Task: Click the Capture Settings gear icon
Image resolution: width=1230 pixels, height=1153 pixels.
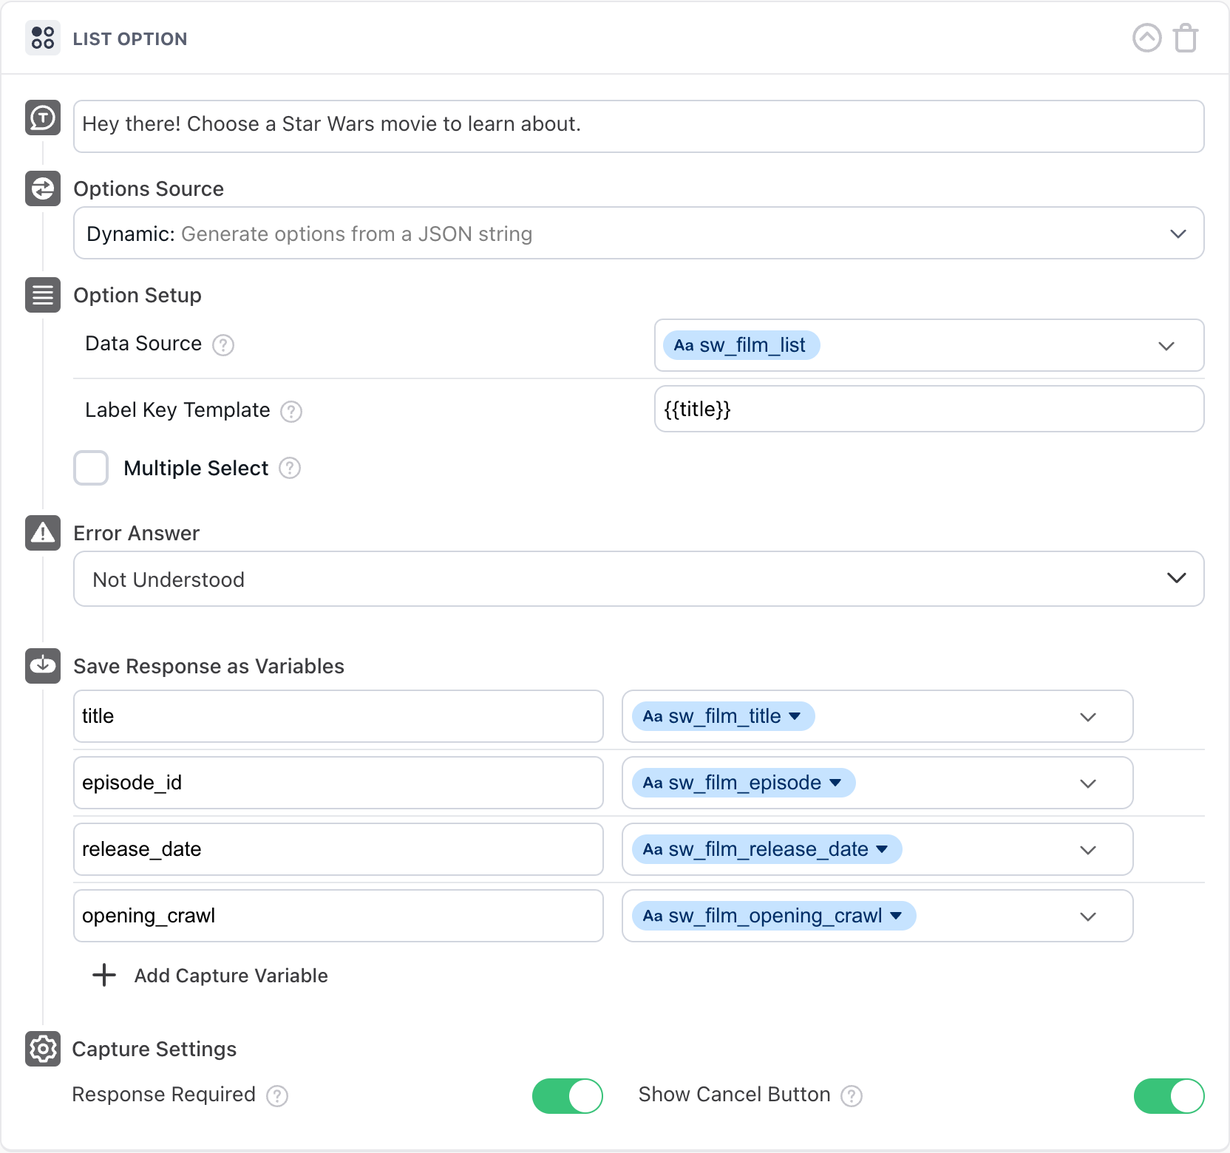Action: point(43,1049)
